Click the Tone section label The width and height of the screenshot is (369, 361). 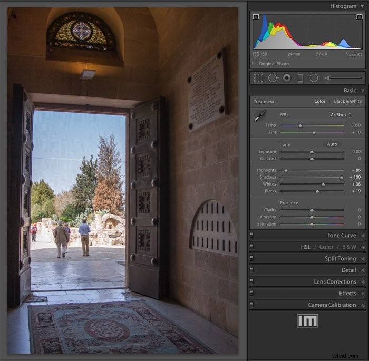tap(285, 144)
